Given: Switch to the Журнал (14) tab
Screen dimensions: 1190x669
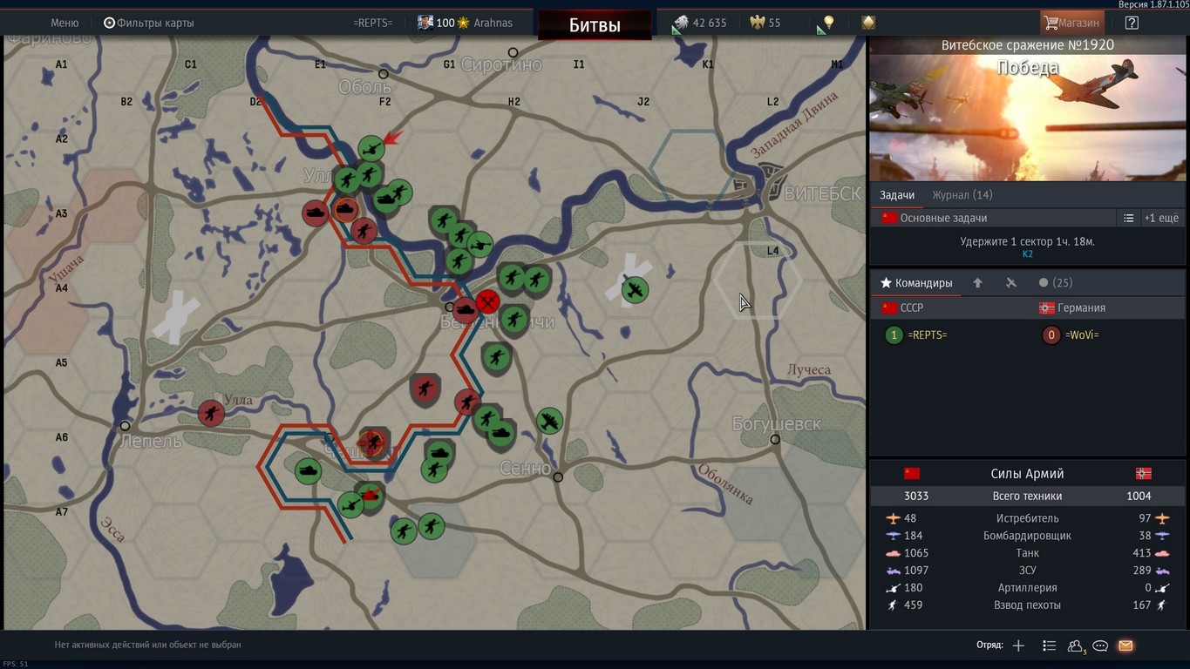Looking at the screenshot, I should [x=962, y=195].
